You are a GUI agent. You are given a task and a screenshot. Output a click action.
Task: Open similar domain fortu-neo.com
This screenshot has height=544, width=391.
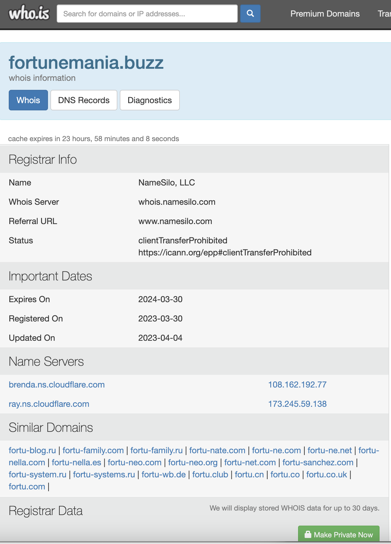[x=135, y=463]
